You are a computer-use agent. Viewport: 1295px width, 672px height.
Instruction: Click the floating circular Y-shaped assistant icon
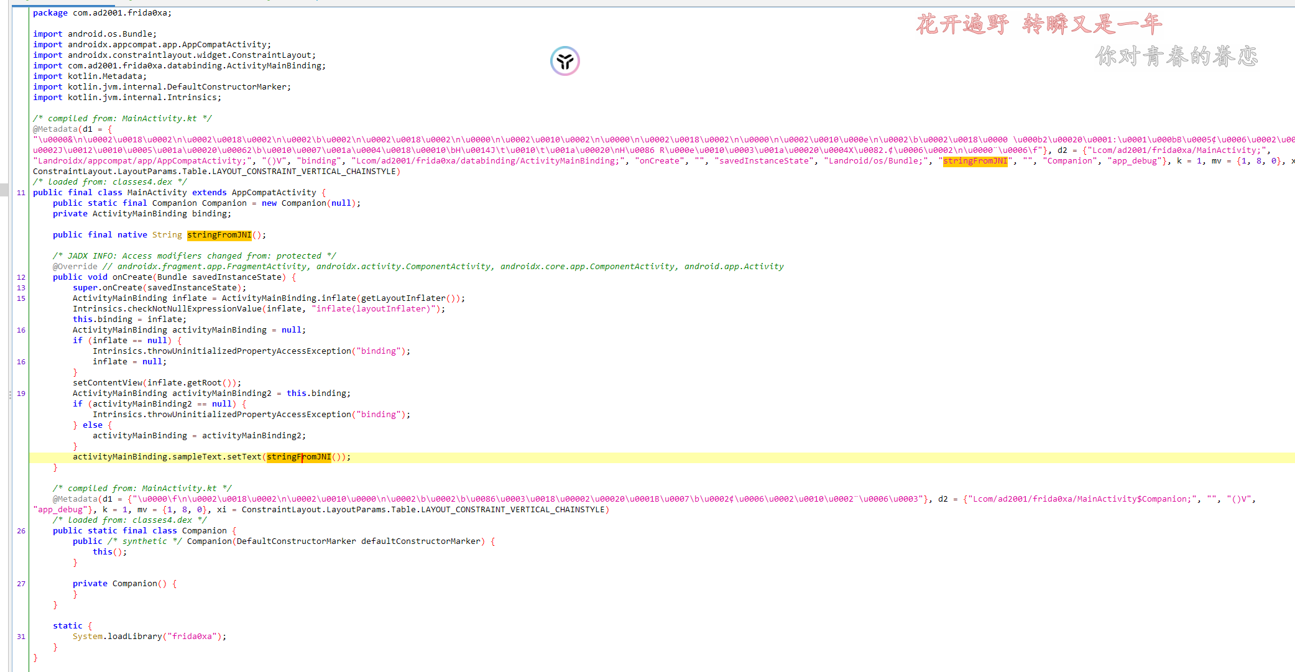click(565, 61)
